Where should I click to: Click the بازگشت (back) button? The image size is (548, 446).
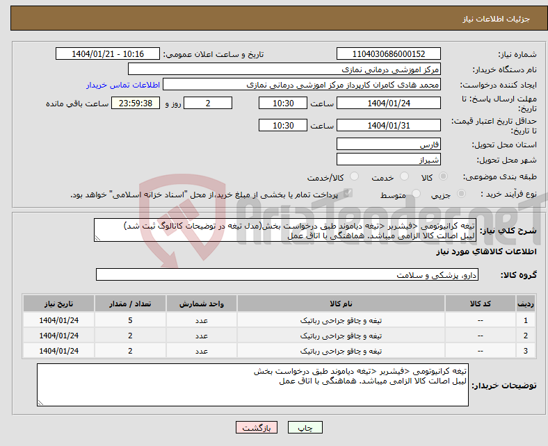pyautogui.click(x=257, y=427)
